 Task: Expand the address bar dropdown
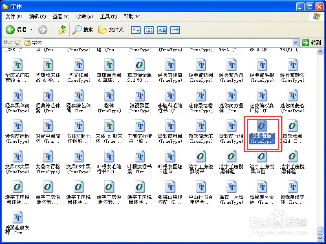coord(295,43)
